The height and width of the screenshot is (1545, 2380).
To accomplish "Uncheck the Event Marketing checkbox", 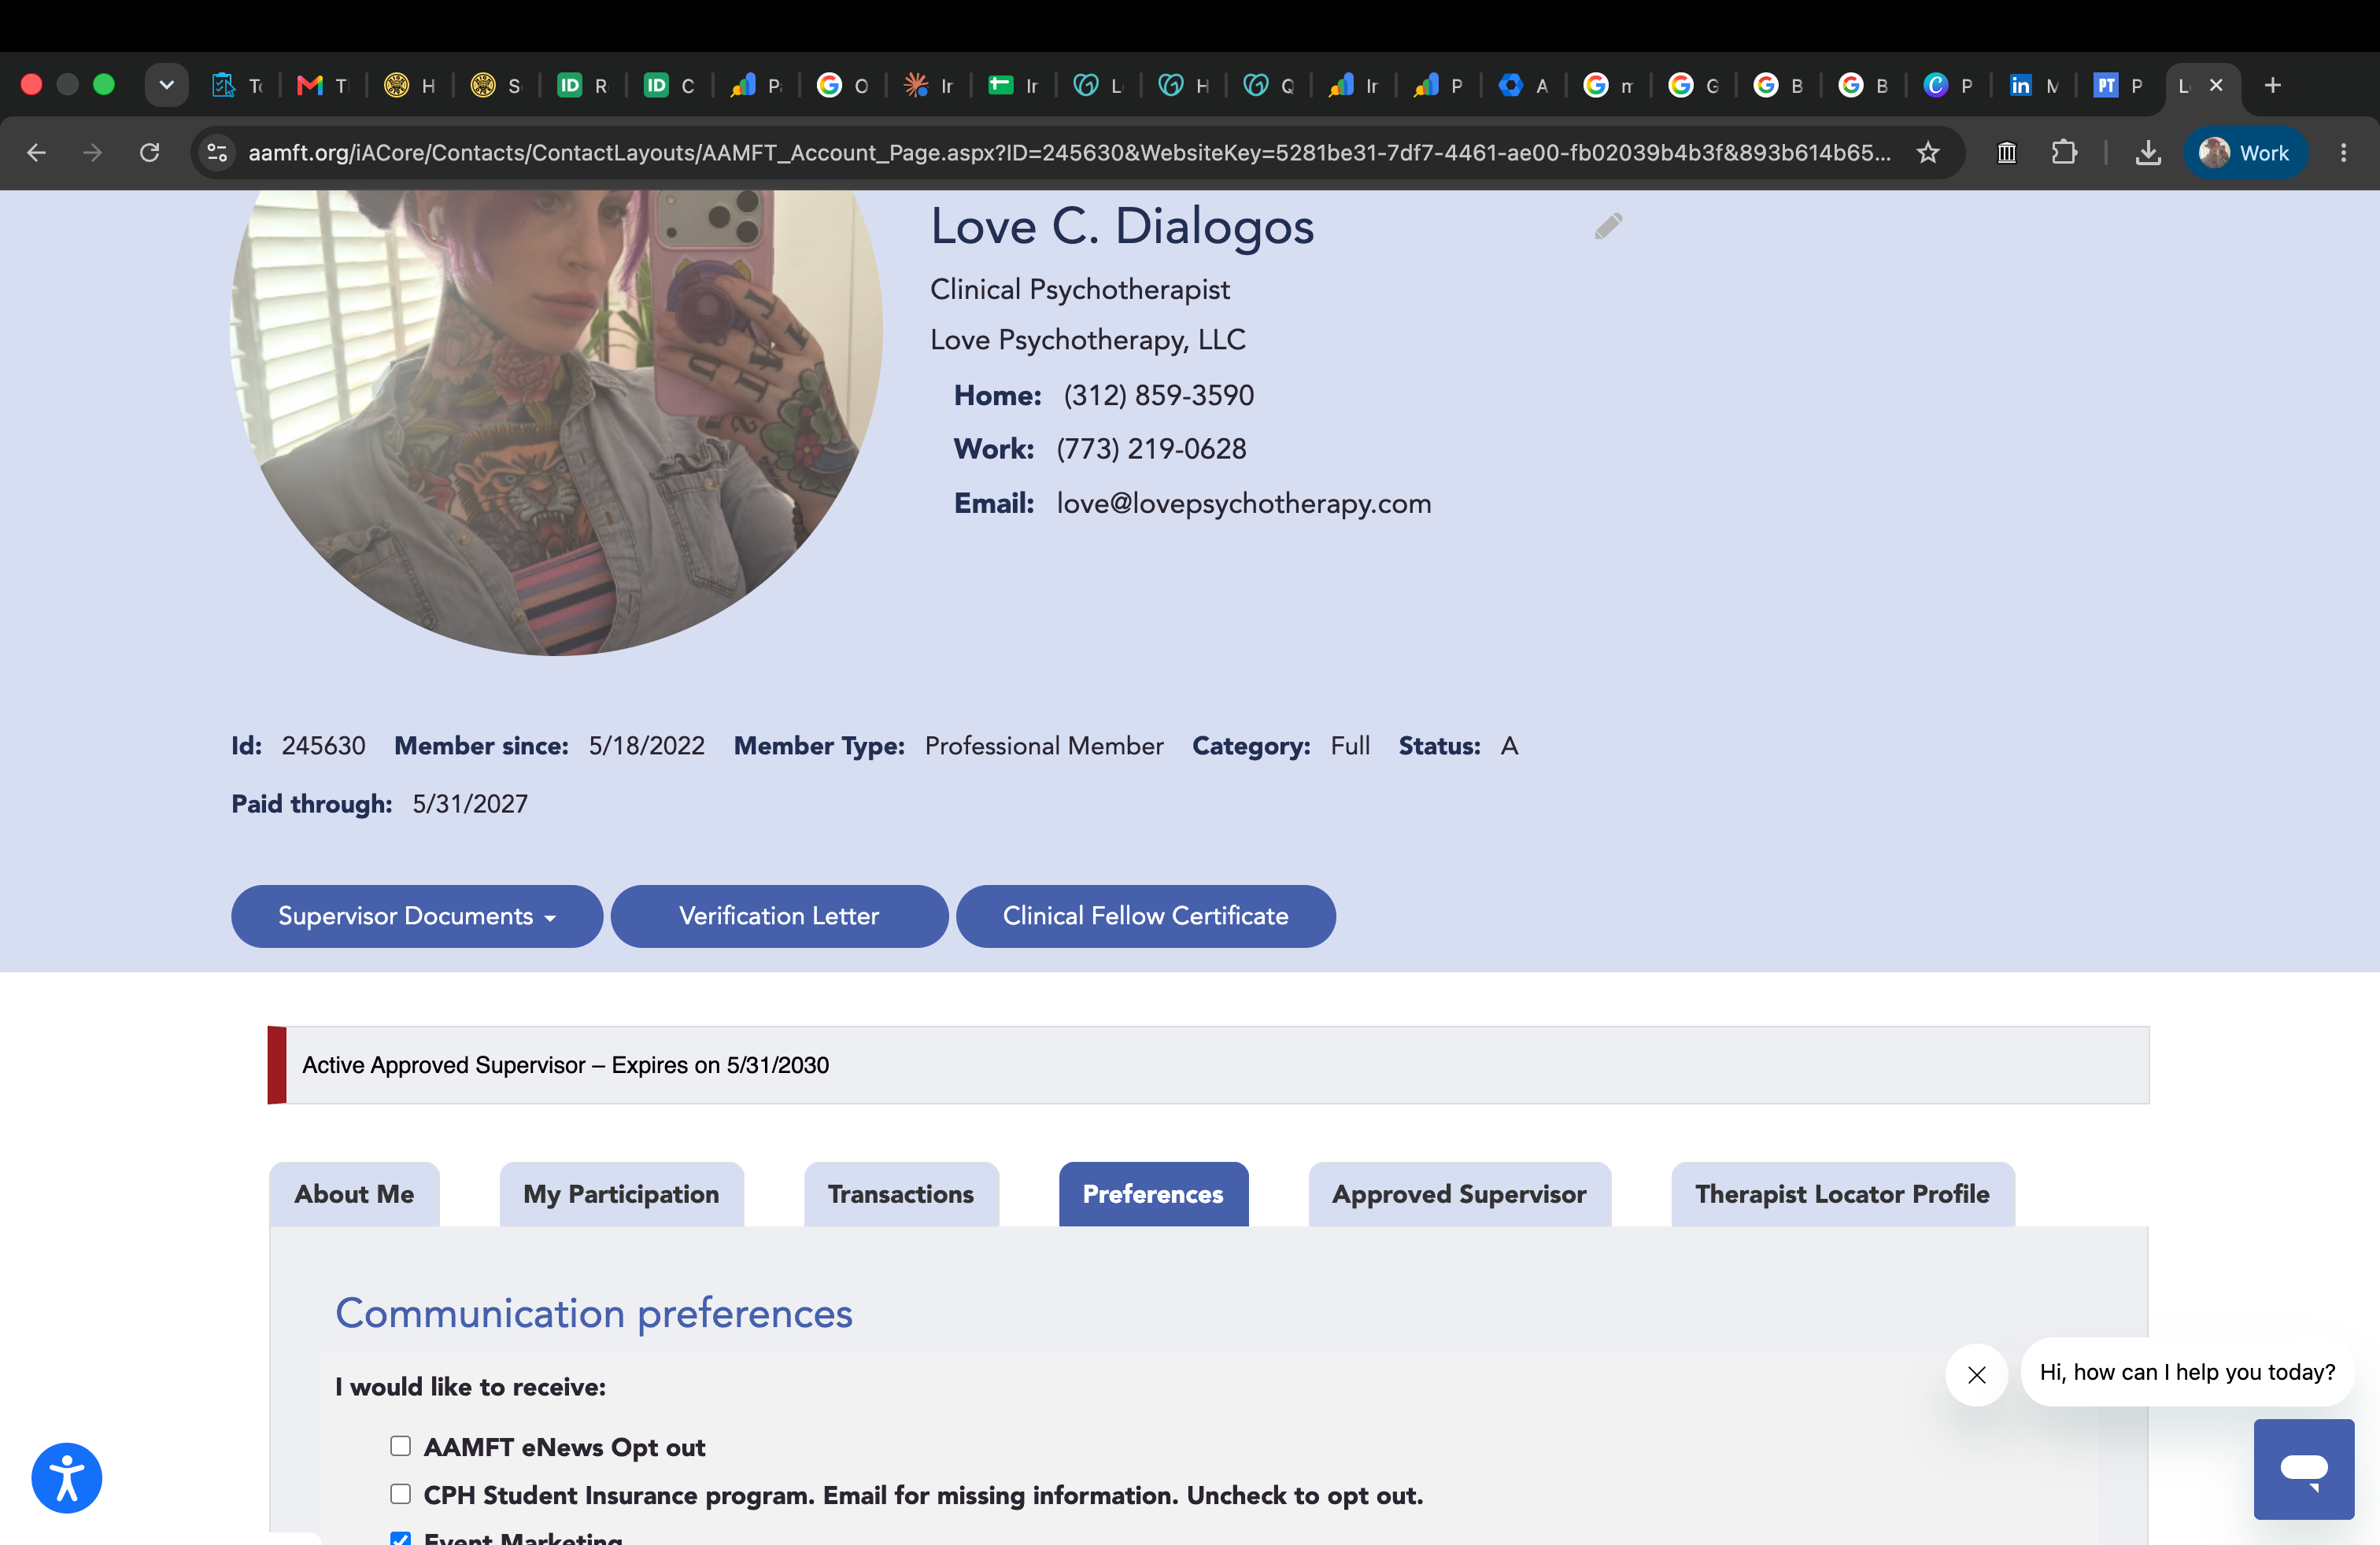I will coord(400,1539).
